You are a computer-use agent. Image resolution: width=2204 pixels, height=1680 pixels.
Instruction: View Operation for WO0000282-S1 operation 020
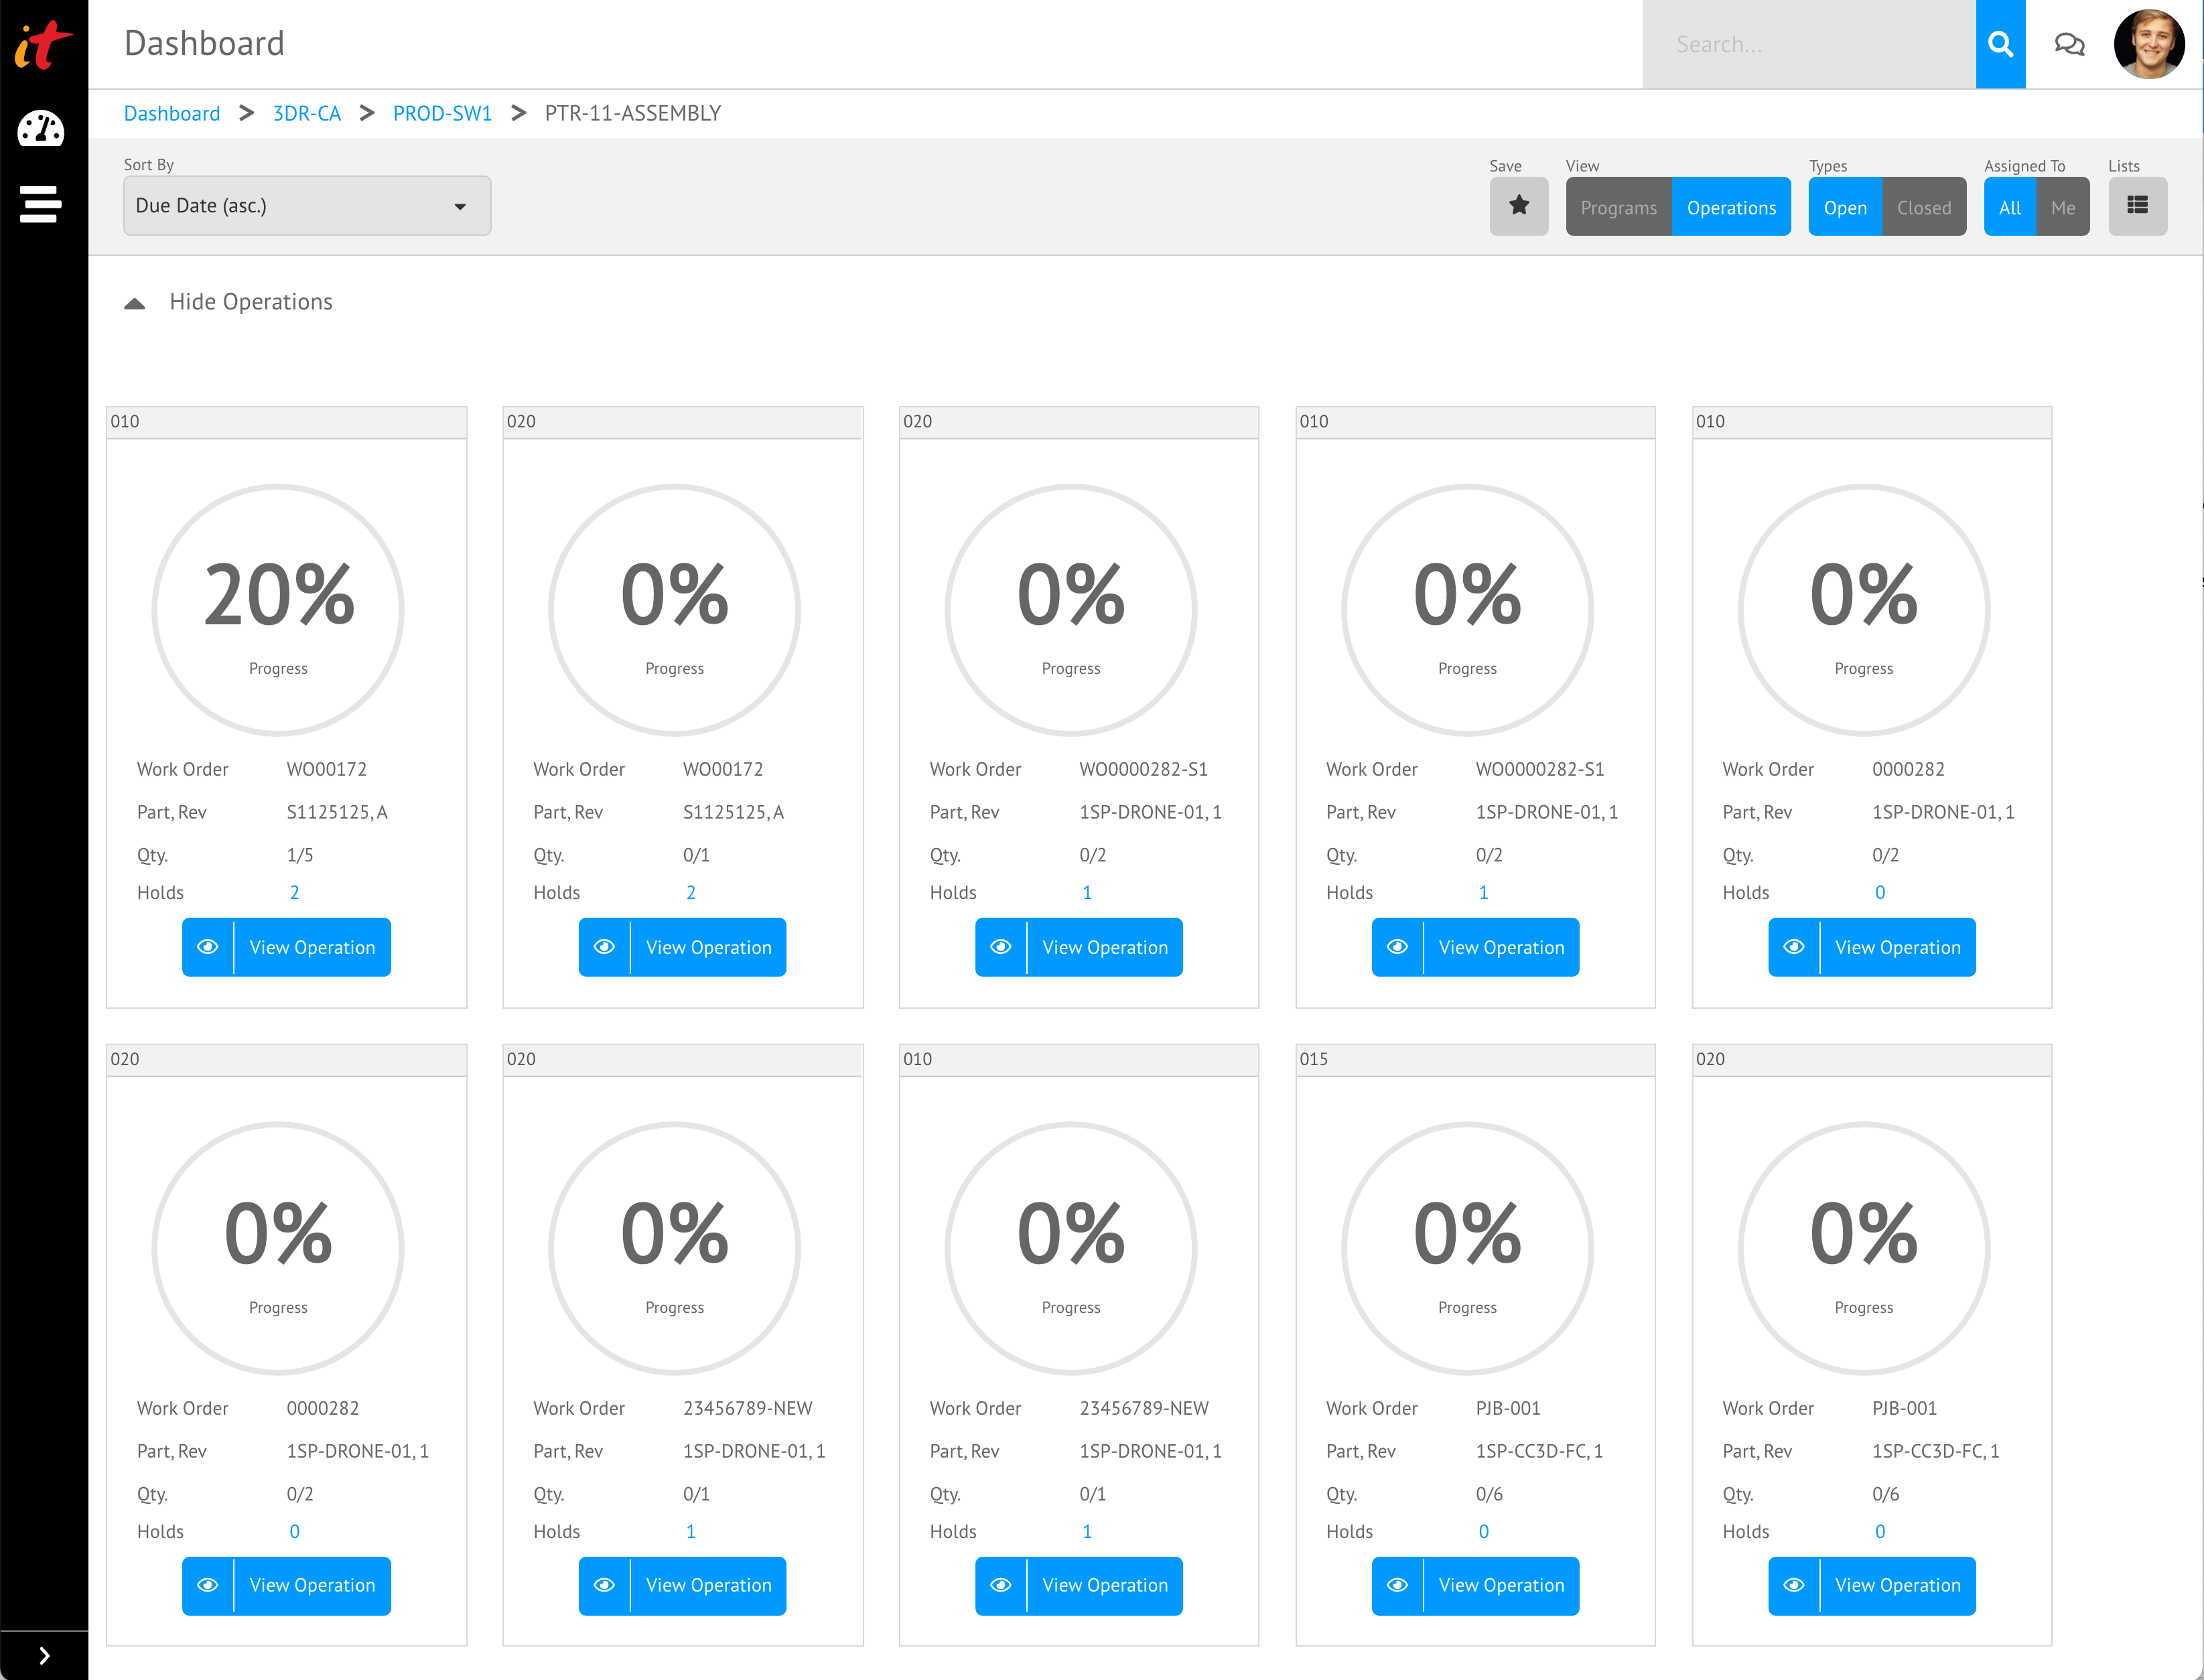pyautogui.click(x=1079, y=947)
